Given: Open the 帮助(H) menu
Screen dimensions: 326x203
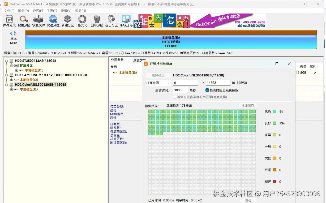Looking at the screenshot, I should 80,11.
